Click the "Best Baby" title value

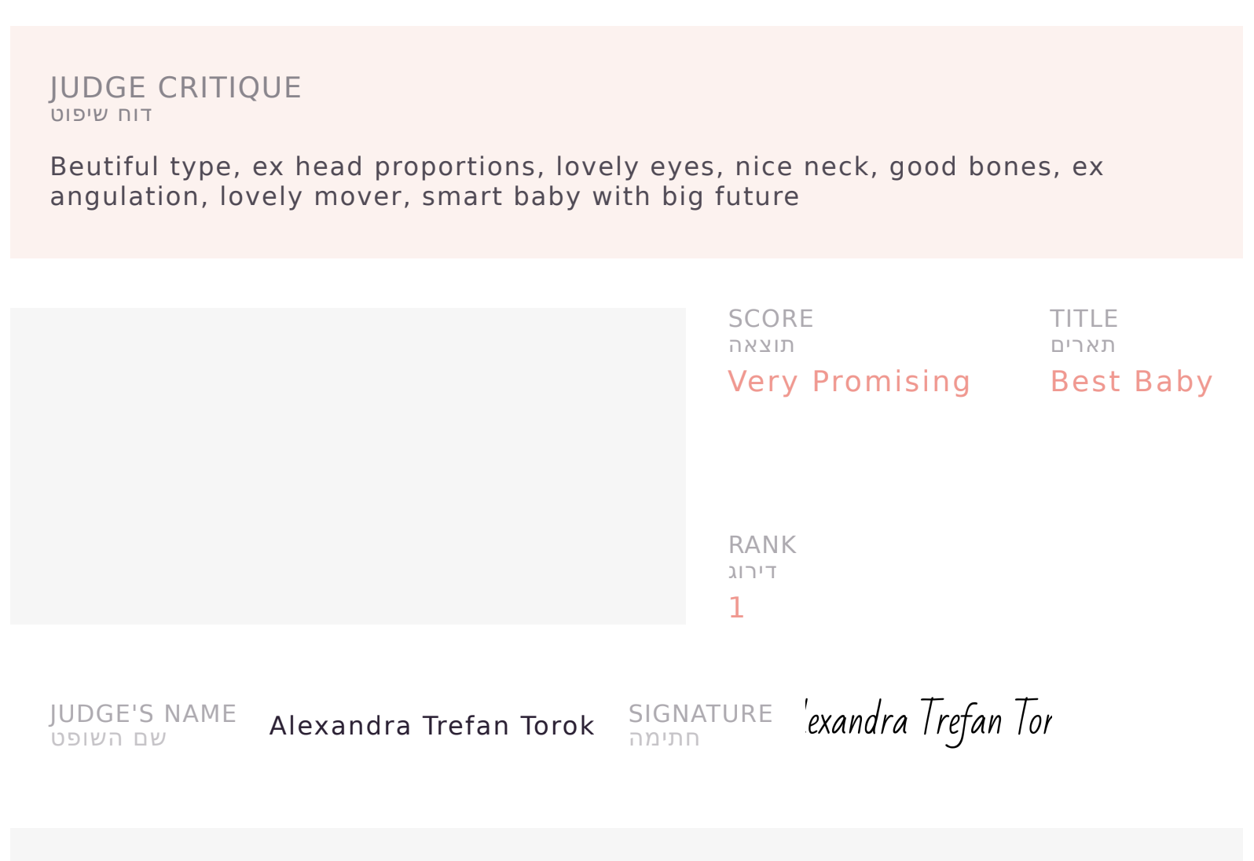[1131, 382]
